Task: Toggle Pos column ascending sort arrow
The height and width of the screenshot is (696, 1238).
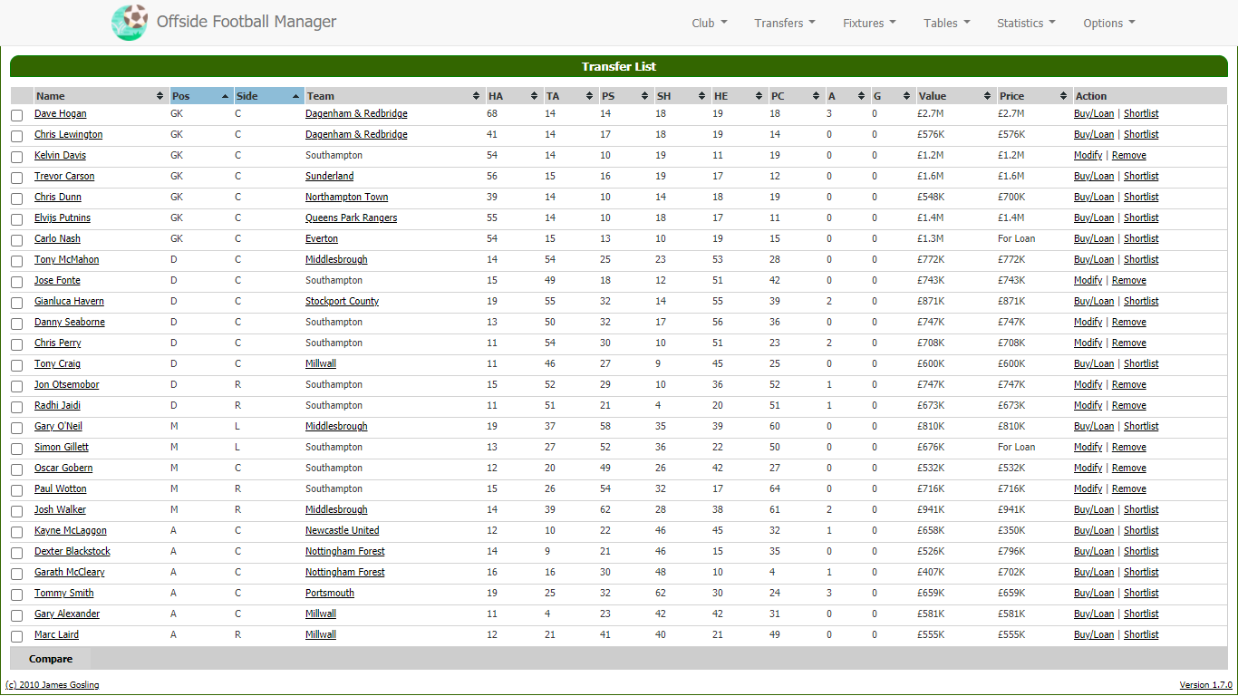Action: tap(225, 96)
